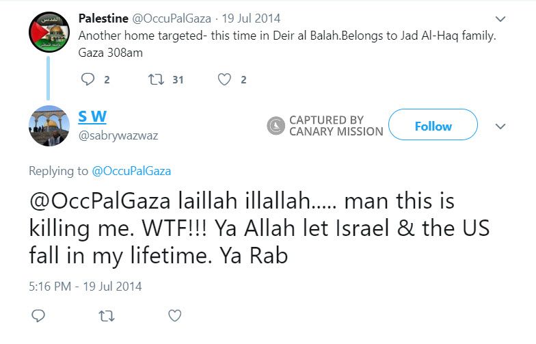Screen dimensions: 536x344
Task: Click the @OccuPalGaza link in Replying to
Action: point(131,171)
